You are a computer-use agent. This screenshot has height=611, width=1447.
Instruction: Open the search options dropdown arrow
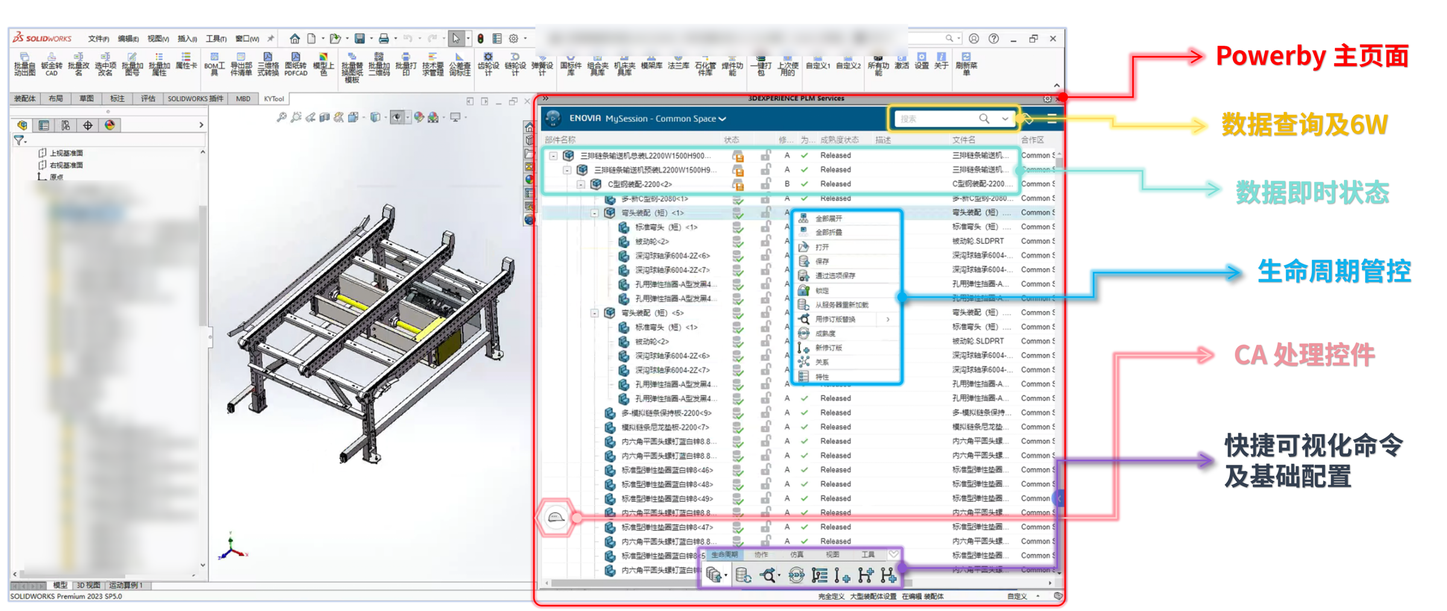[1005, 119]
